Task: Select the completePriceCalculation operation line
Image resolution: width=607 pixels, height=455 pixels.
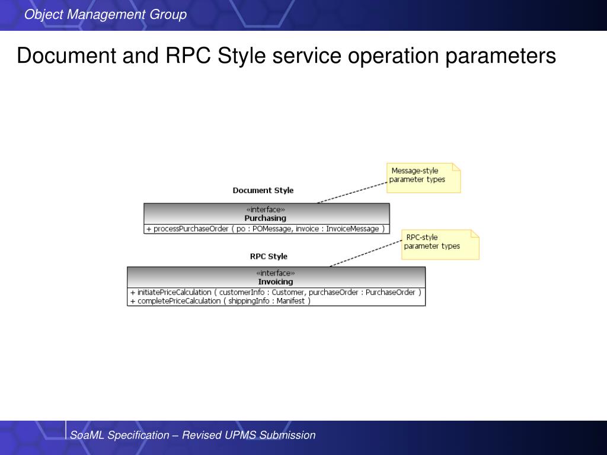Action: [x=221, y=300]
